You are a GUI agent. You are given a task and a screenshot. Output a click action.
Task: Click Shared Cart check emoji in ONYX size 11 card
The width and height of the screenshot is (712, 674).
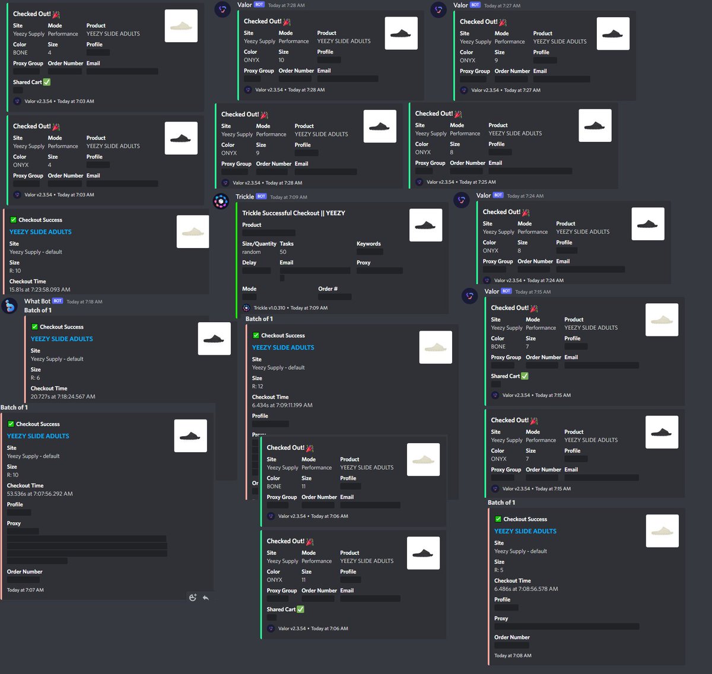coord(300,609)
